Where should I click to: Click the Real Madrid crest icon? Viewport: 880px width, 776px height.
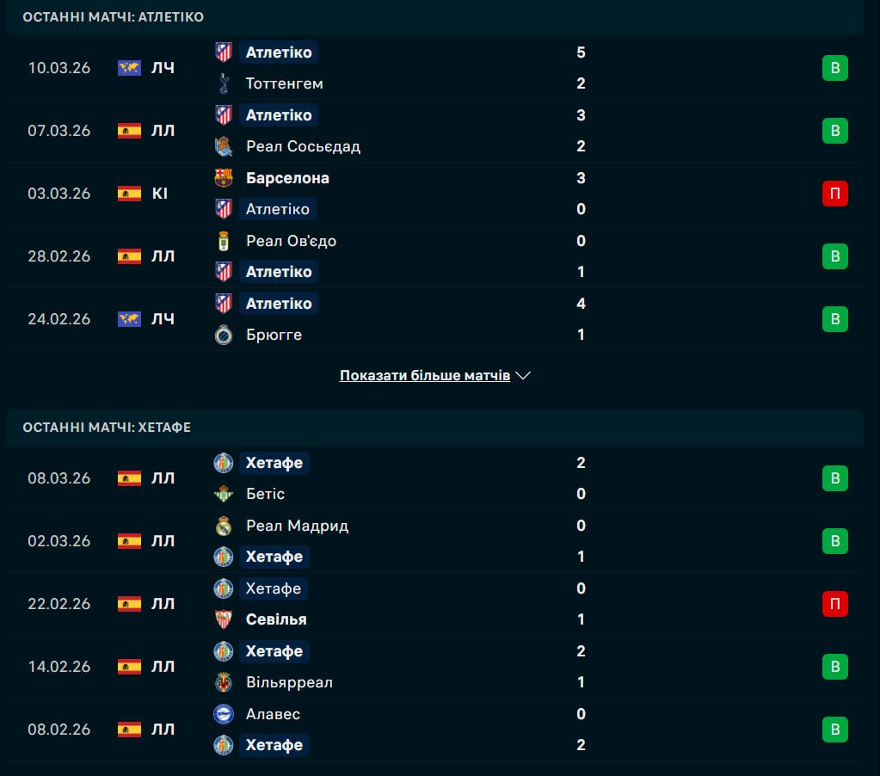pos(224,526)
